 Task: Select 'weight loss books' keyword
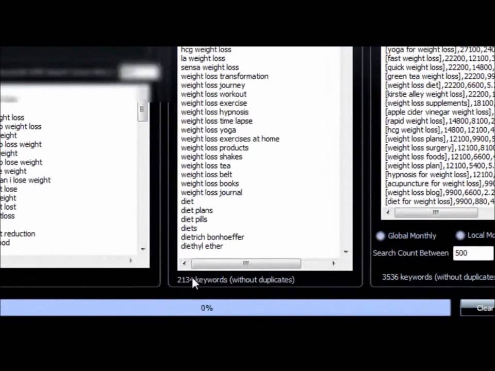[x=210, y=183]
